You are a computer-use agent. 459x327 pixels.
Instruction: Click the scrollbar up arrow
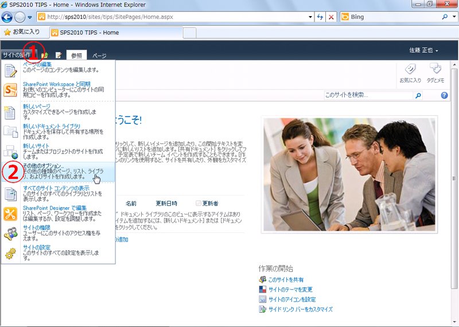pyautogui.click(x=454, y=64)
